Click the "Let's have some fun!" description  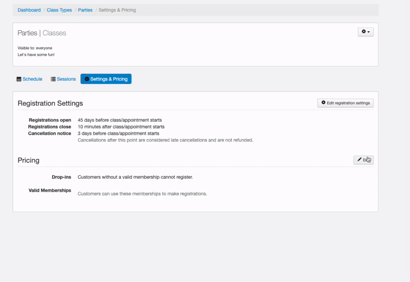pos(36,55)
